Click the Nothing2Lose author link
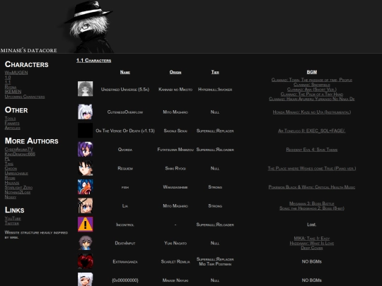The height and width of the screenshot is (286, 382). pos(18,192)
